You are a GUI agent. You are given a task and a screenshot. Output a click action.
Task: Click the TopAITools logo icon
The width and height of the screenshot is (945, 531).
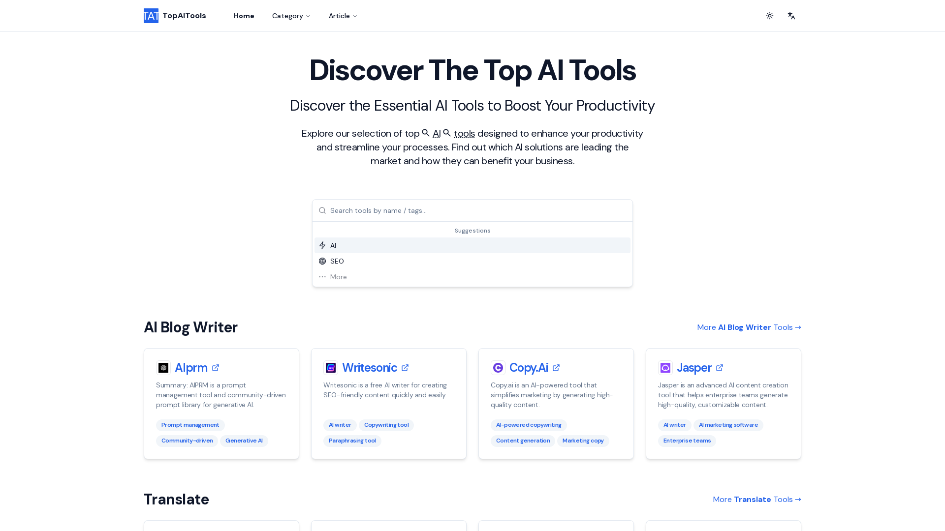tap(151, 16)
